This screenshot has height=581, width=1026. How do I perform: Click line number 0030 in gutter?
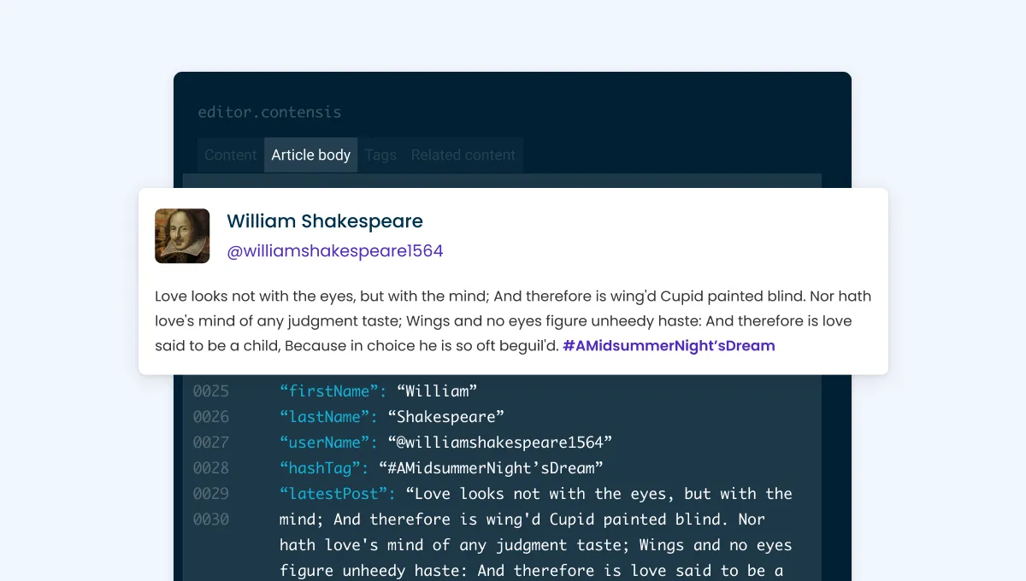point(211,519)
